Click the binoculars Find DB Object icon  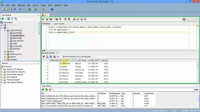click(52, 9)
